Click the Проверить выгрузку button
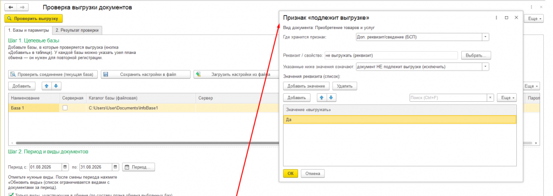The height and width of the screenshot is (196, 553). [x=33, y=18]
